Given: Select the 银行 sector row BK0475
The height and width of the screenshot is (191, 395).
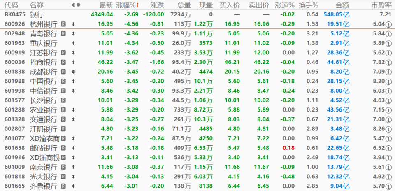Looking at the screenshot, I should point(197,15).
